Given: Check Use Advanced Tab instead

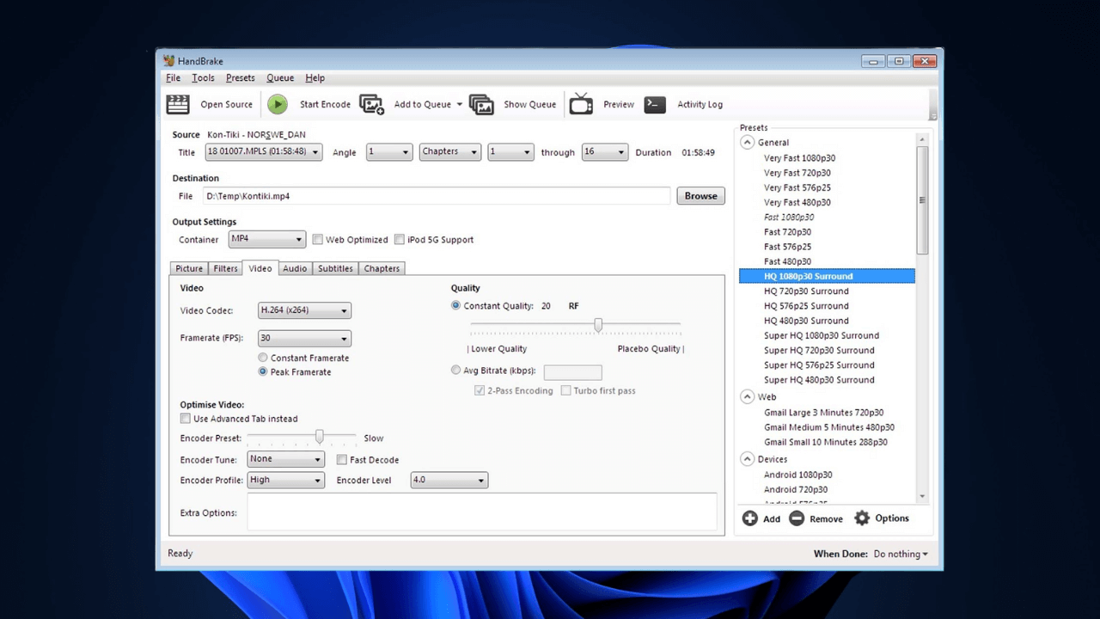Looking at the screenshot, I should [185, 419].
